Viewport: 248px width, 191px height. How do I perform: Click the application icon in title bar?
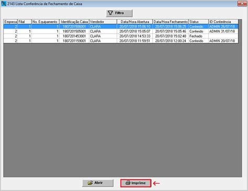(4, 4)
